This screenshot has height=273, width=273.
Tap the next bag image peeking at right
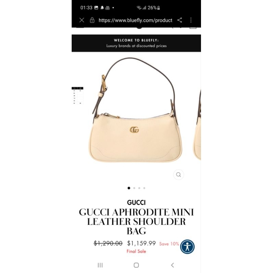(x=198, y=125)
